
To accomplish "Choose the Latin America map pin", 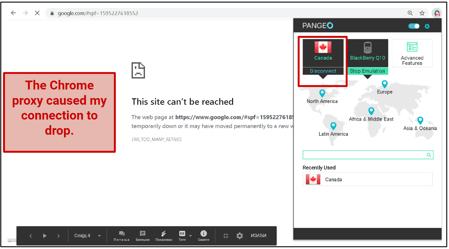I will point(333,126).
